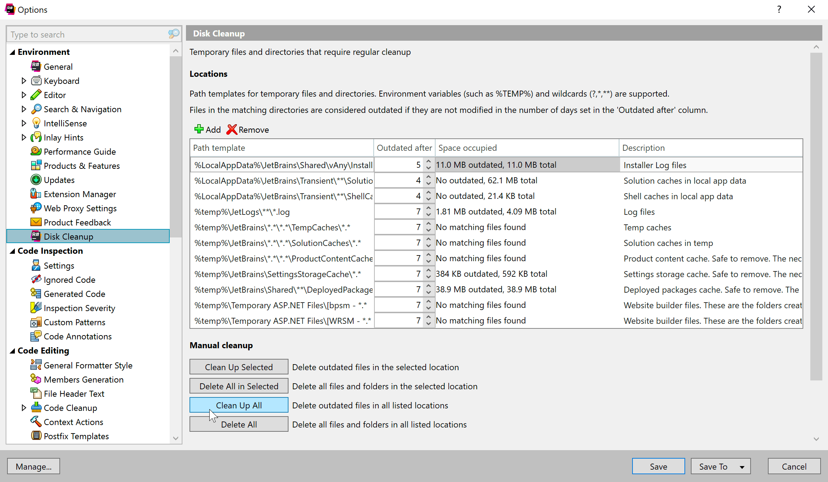Expand the Keyboard tree node

pyautogui.click(x=24, y=81)
